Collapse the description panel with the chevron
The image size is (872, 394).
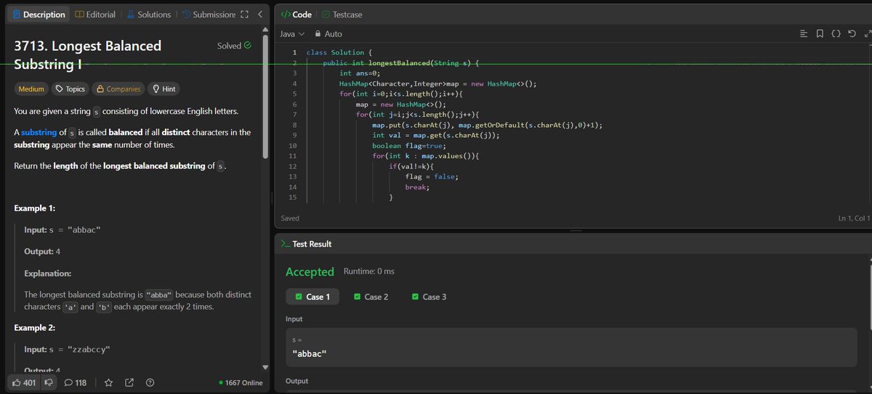[x=260, y=15]
